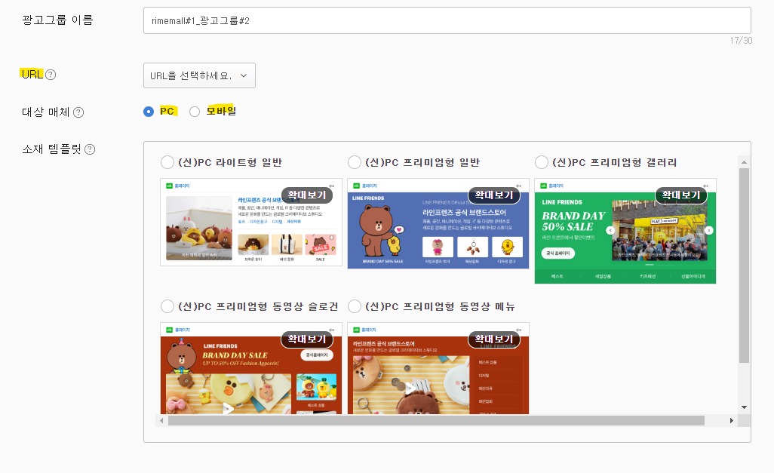Click the vertical scrollbar thumb in template list
774x473 pixels.
(x=744, y=266)
